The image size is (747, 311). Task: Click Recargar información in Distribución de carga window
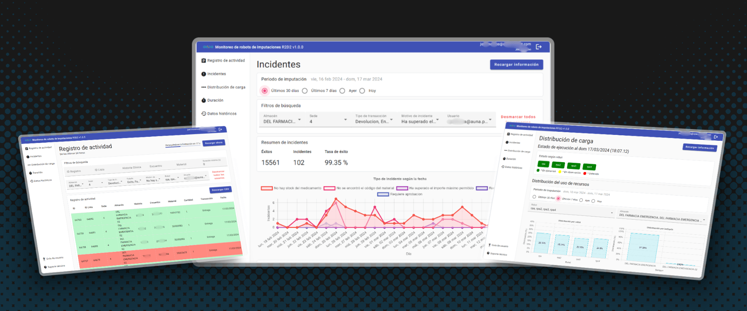pyautogui.click(x=700, y=148)
